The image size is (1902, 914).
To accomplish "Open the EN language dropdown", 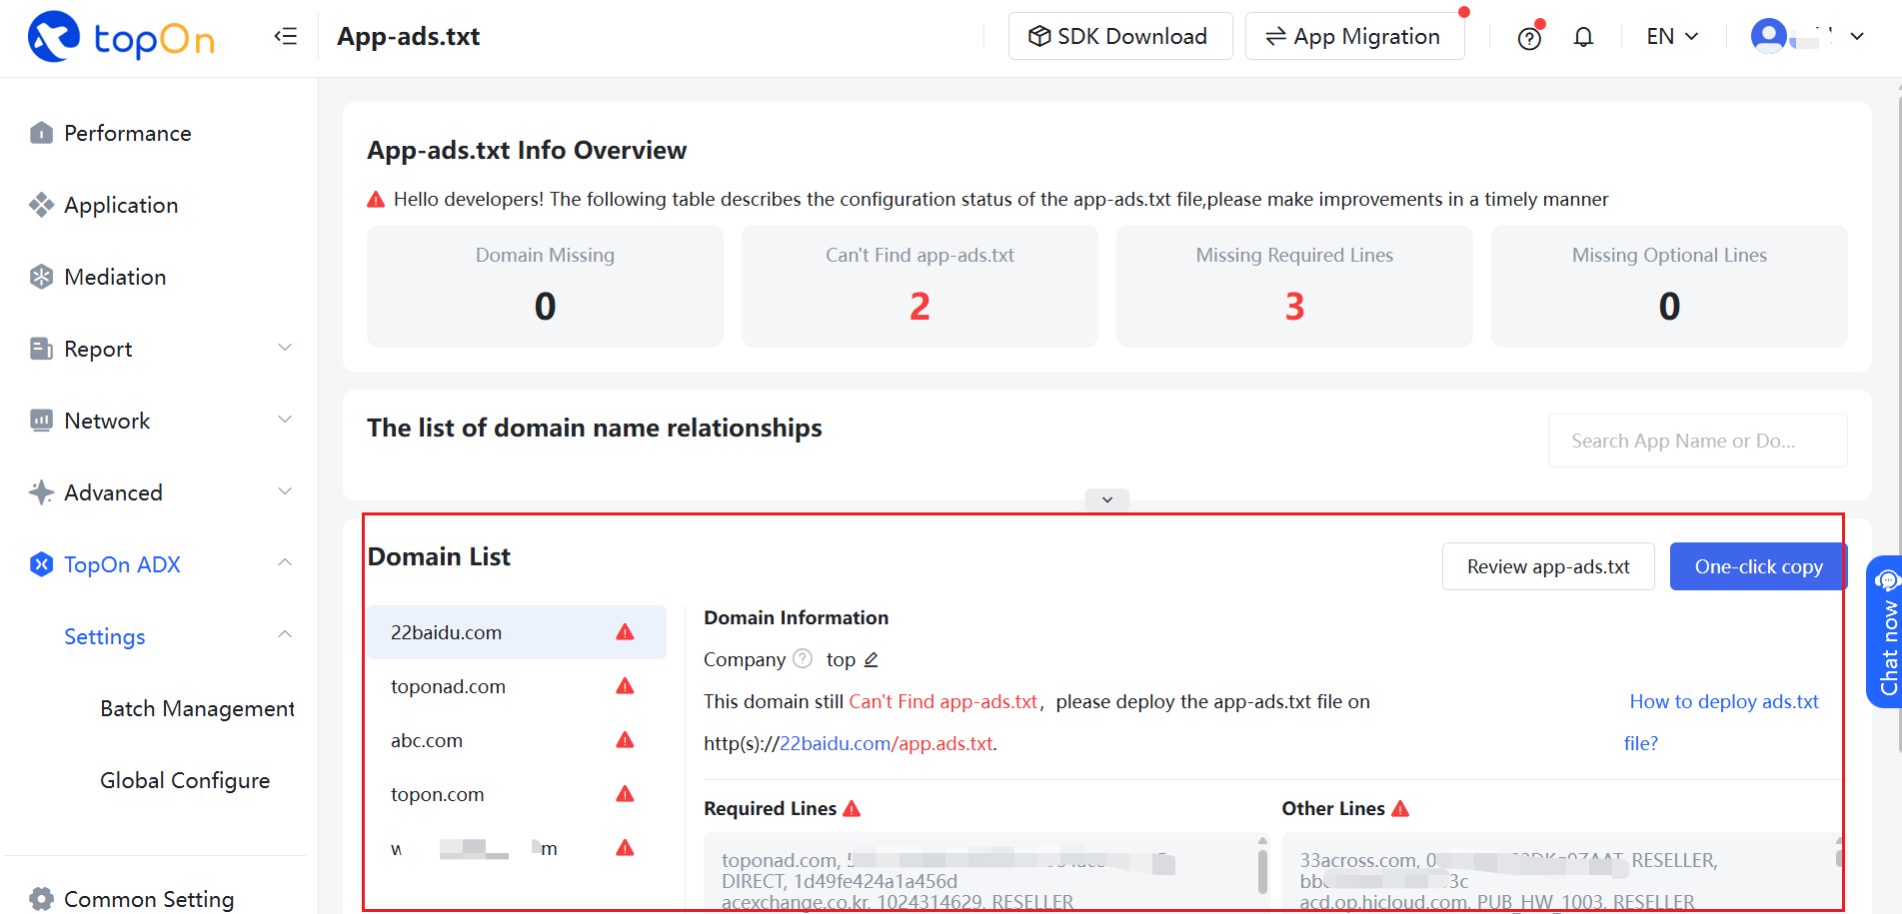I will tap(1669, 36).
